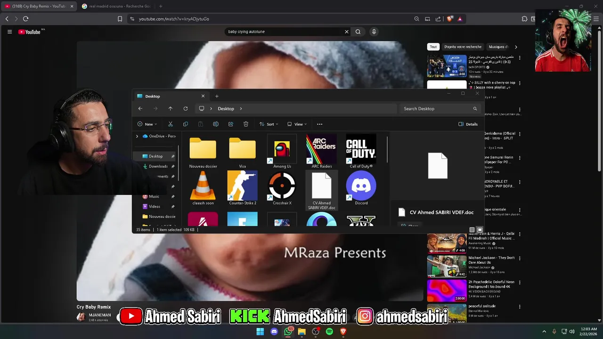Clear the YouTube search box text
603x339 pixels.
click(346, 32)
